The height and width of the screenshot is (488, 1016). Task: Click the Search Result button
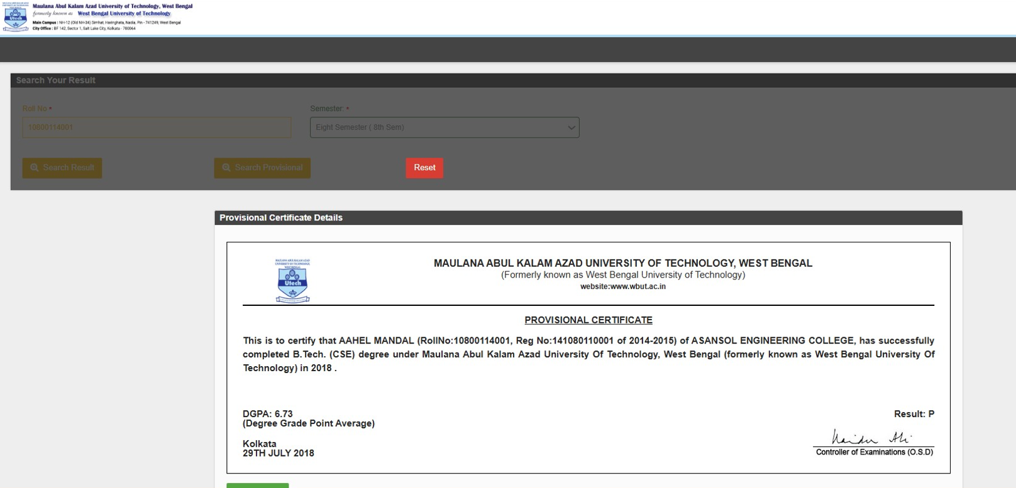62,168
